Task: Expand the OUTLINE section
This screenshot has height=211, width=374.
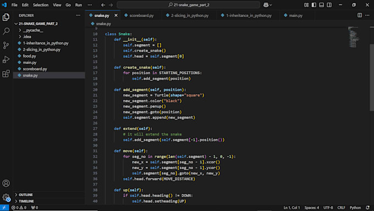Action: [x=49, y=195]
